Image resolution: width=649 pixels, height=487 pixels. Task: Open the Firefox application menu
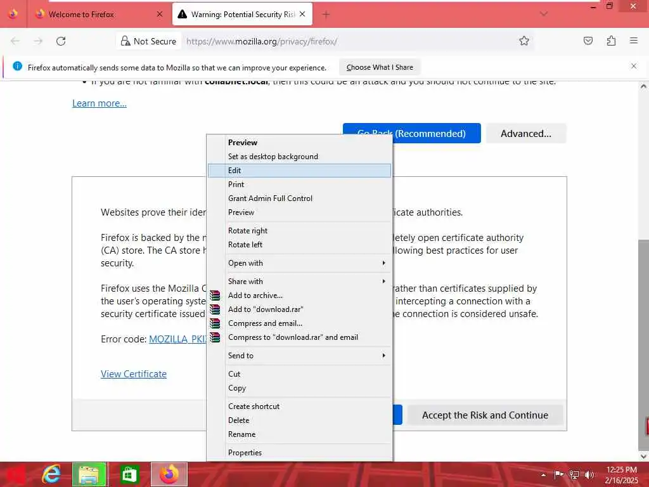pos(633,41)
